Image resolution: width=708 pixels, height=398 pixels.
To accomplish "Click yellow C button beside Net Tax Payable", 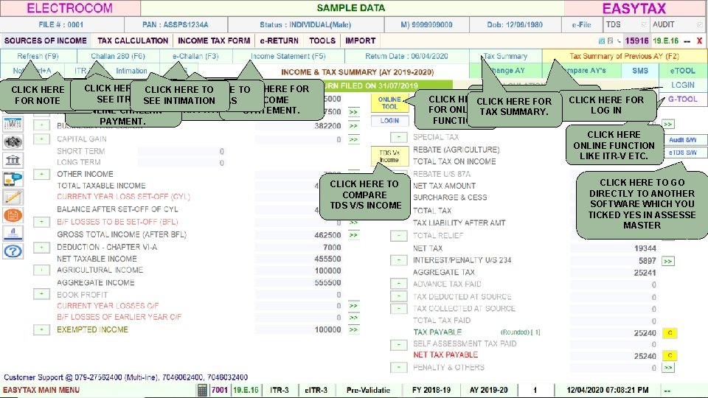I will pos(670,355).
